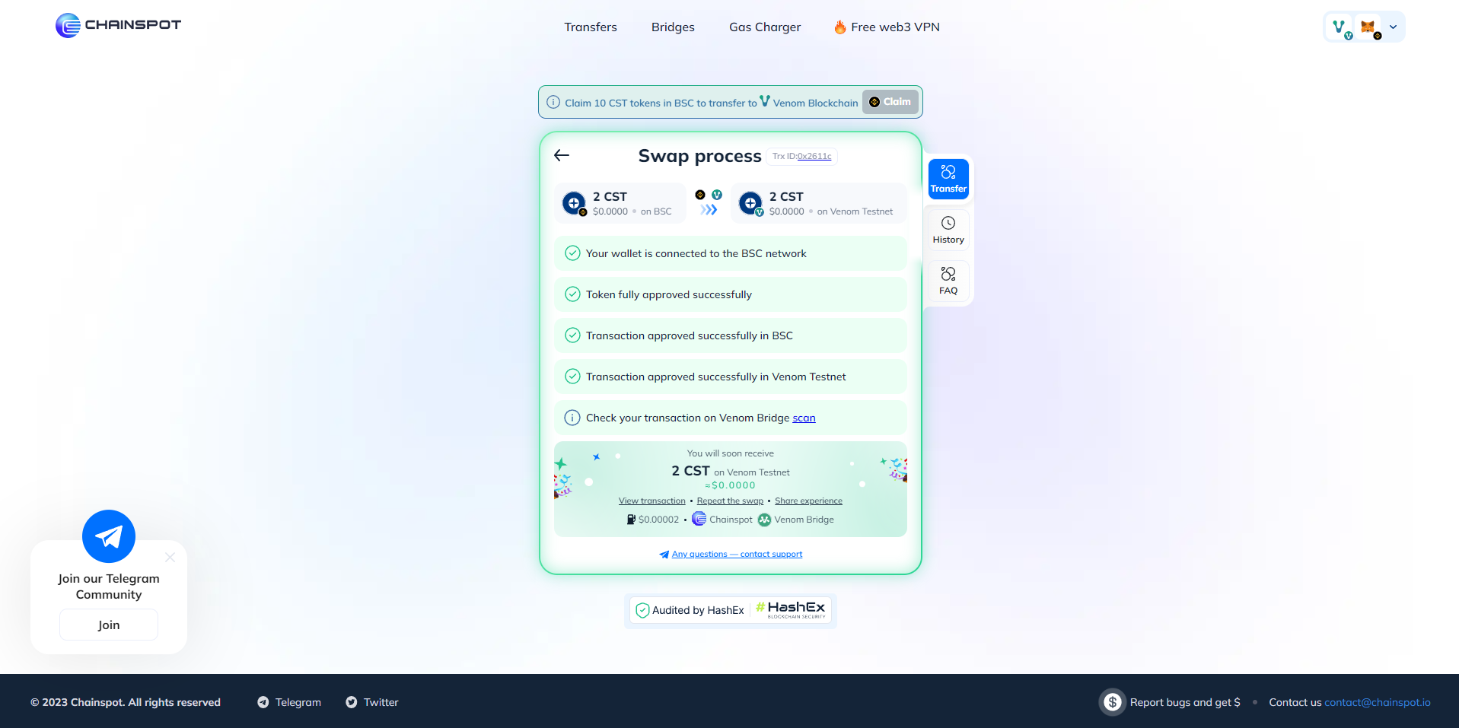Click the Chainspot logo in header
This screenshot has width=1459, height=728.
pyautogui.click(x=118, y=25)
